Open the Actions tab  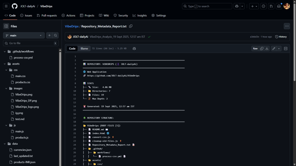coord(68,16)
